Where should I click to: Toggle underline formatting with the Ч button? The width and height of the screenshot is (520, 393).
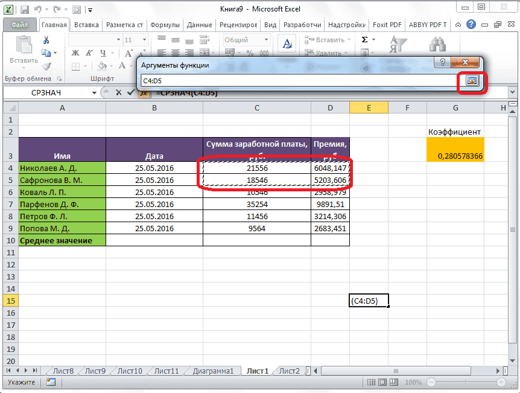103,53
